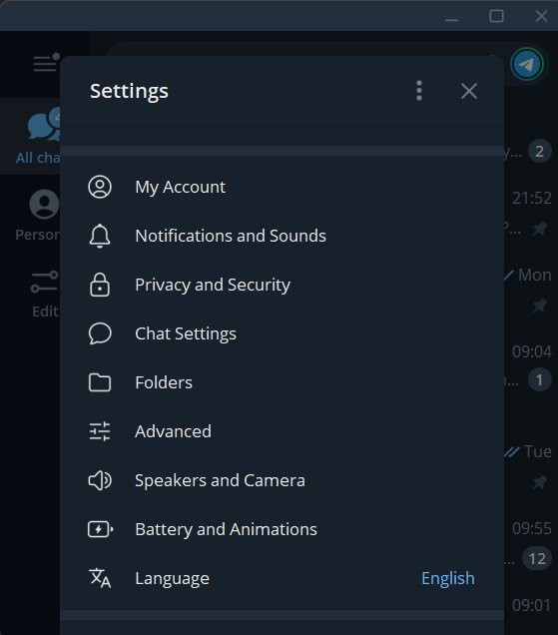Click the Language translate icon
The image size is (558, 635).
100,578
